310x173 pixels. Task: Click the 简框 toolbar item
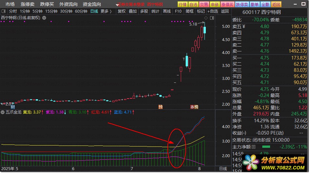point(189,11)
